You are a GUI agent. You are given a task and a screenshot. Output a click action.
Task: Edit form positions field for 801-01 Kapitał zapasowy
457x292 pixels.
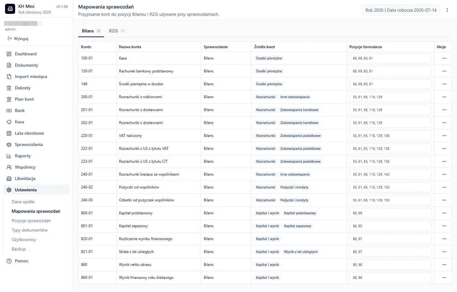pyautogui.click(x=390, y=226)
